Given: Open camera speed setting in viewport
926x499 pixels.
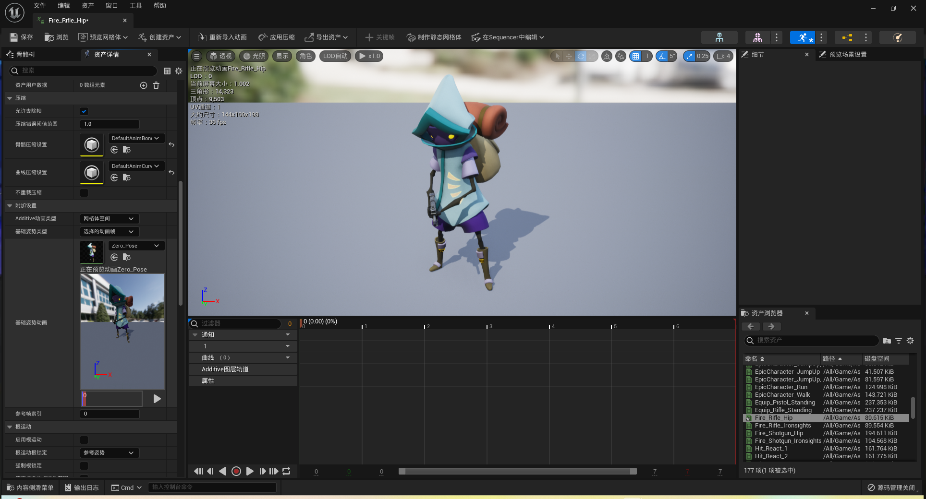Looking at the screenshot, I should point(723,56).
